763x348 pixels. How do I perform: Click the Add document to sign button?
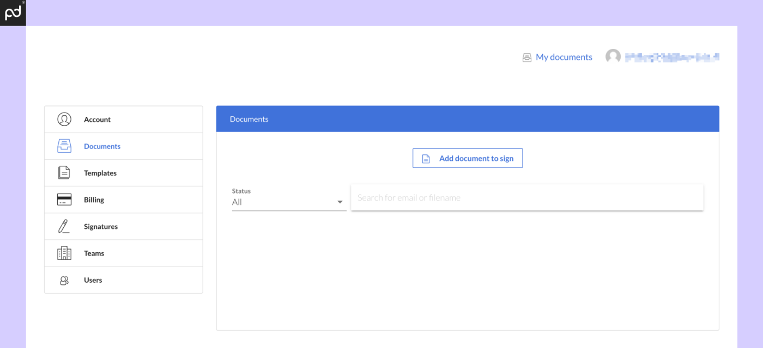tap(468, 158)
